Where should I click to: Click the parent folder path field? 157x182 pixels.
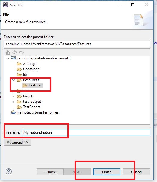[77, 44]
